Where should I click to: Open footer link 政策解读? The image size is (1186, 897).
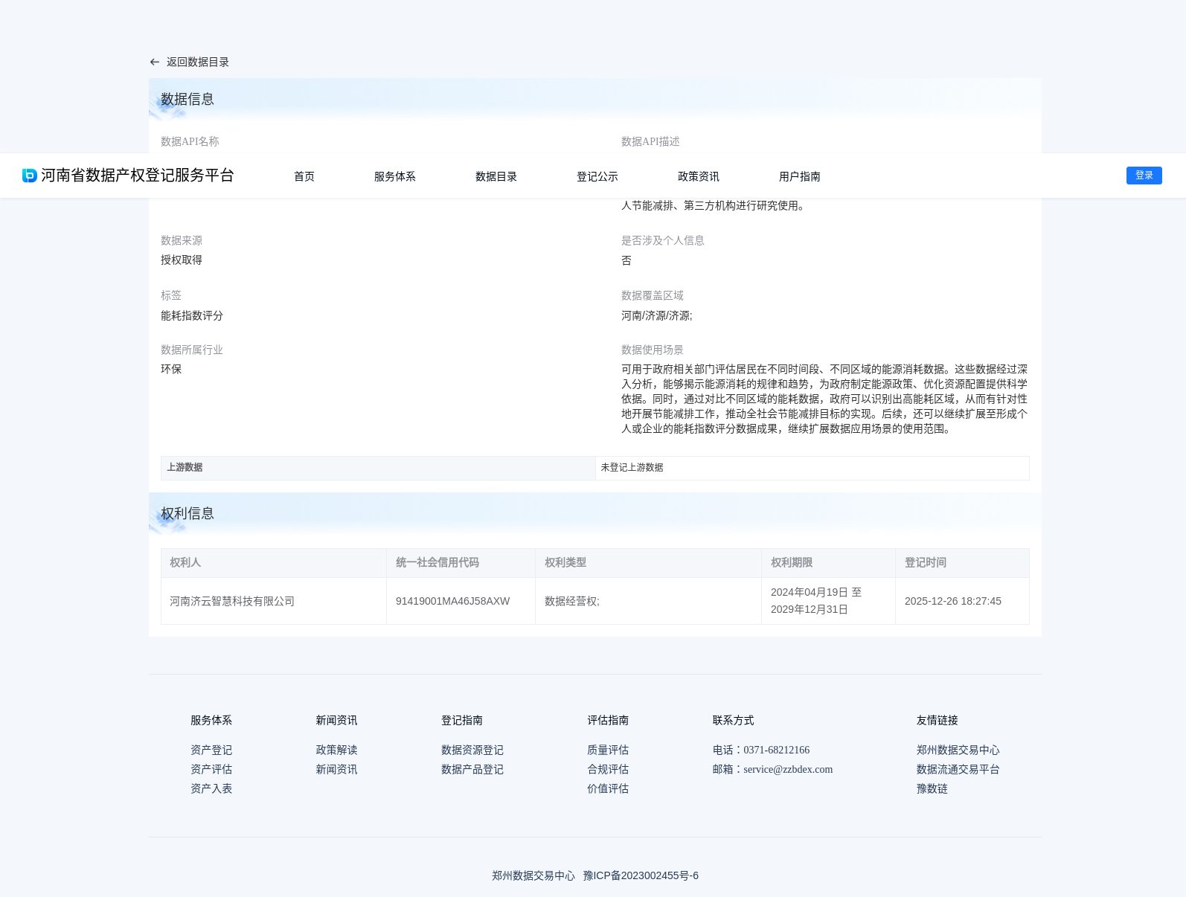(336, 750)
